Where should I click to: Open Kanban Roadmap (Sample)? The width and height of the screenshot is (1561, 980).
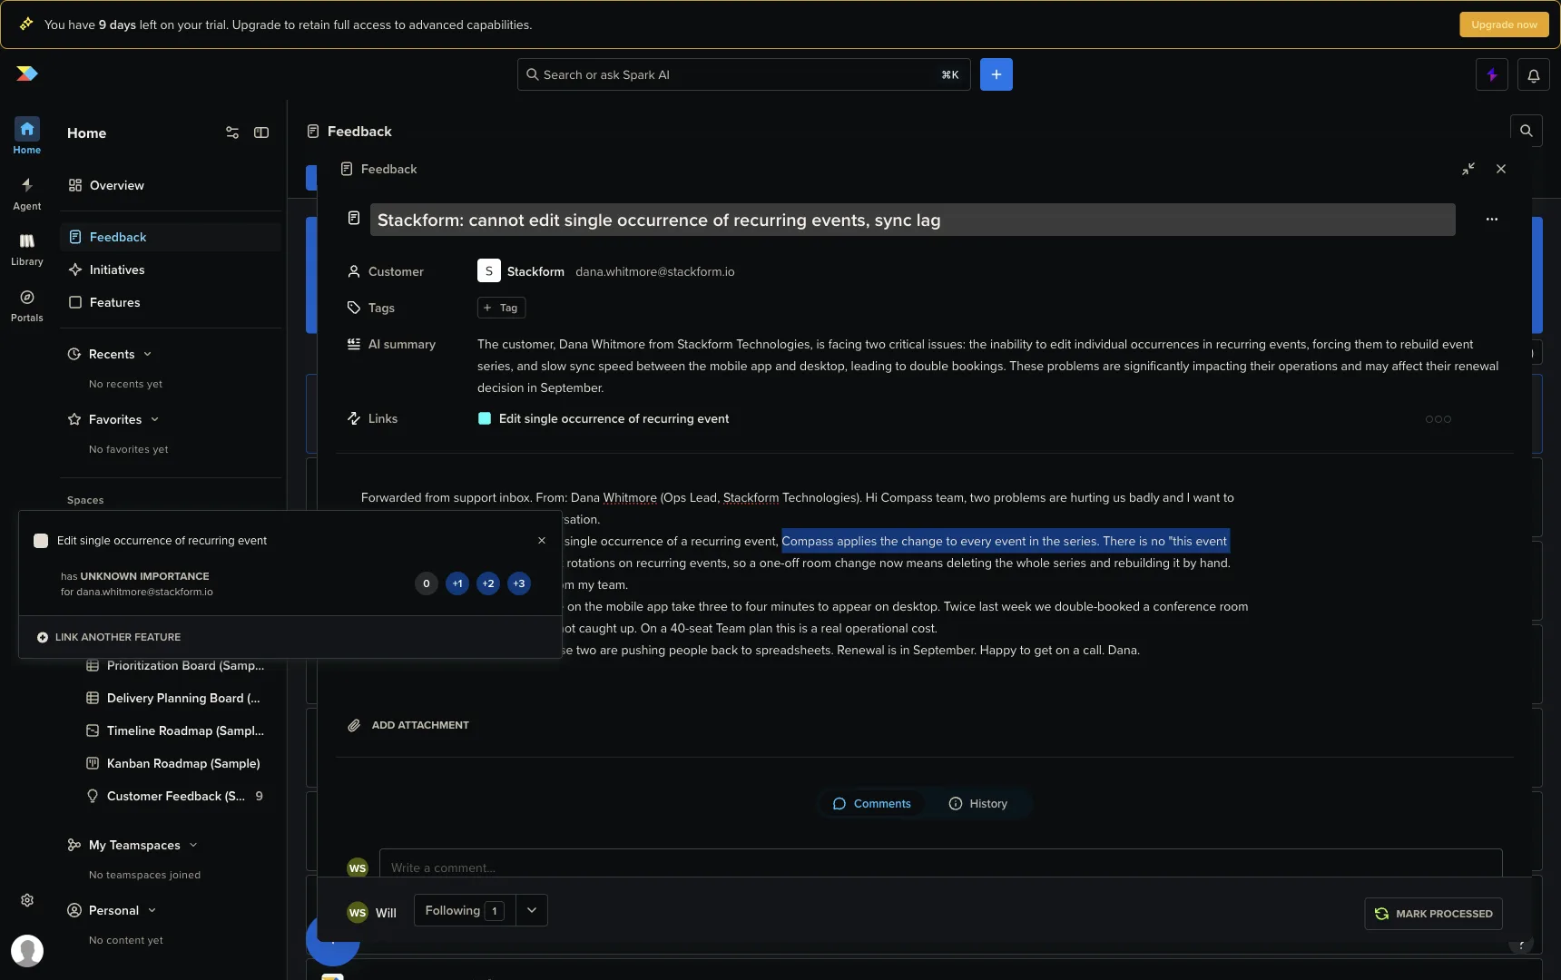coord(183,763)
